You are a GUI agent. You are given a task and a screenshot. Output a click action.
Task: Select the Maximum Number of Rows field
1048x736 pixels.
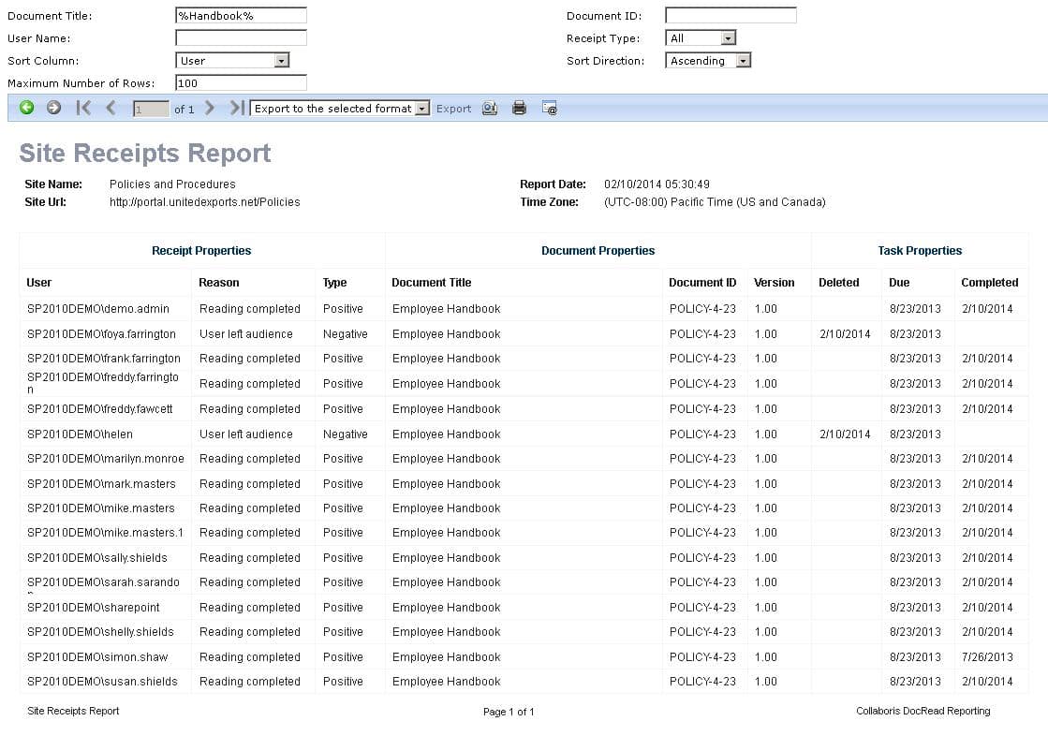click(x=240, y=82)
